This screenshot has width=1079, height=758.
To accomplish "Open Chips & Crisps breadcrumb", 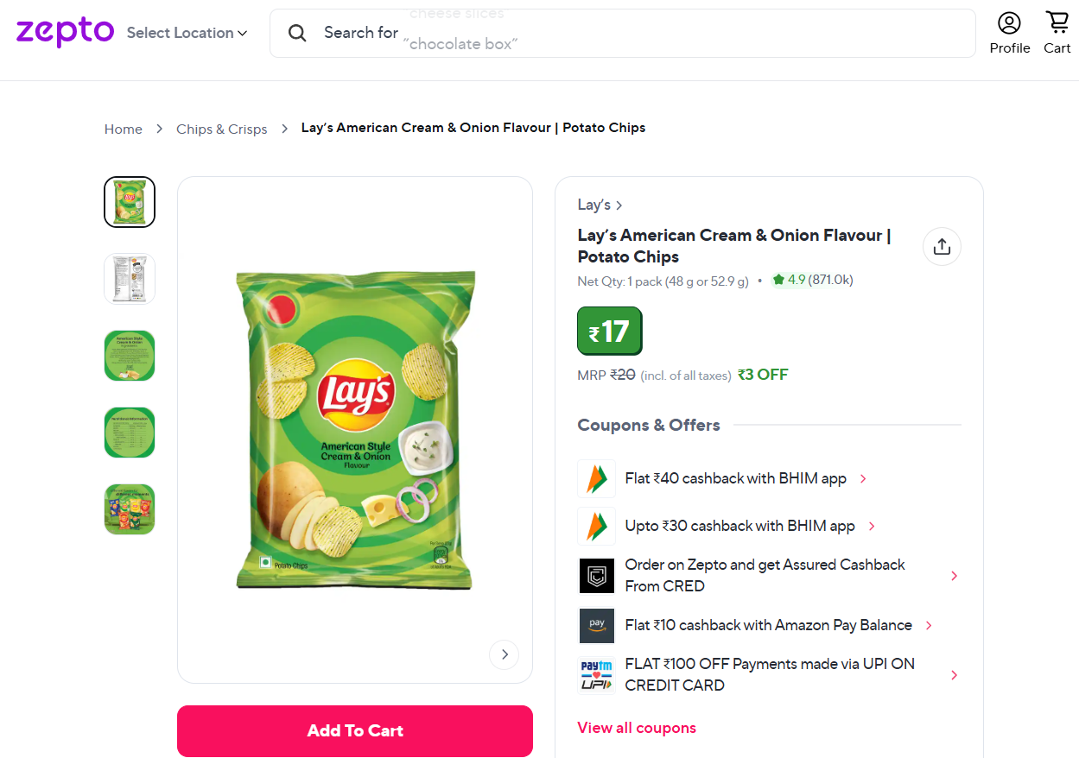I will (222, 129).
